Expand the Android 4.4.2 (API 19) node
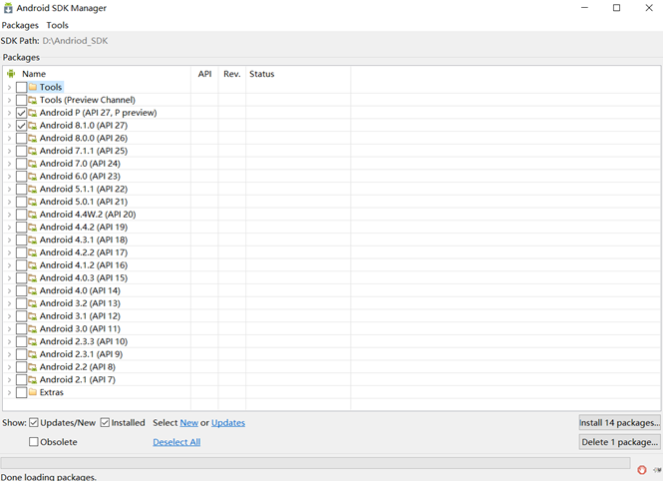This screenshot has height=481, width=663. [9, 228]
